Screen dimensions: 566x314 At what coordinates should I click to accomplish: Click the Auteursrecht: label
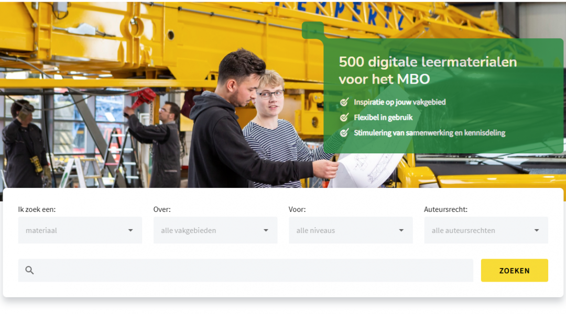445,209
